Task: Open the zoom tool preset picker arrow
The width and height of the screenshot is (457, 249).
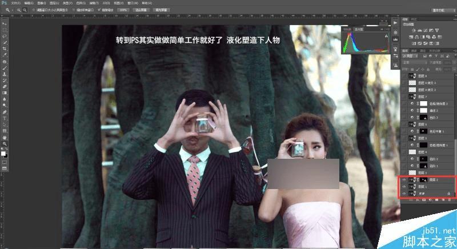Action: coord(13,10)
